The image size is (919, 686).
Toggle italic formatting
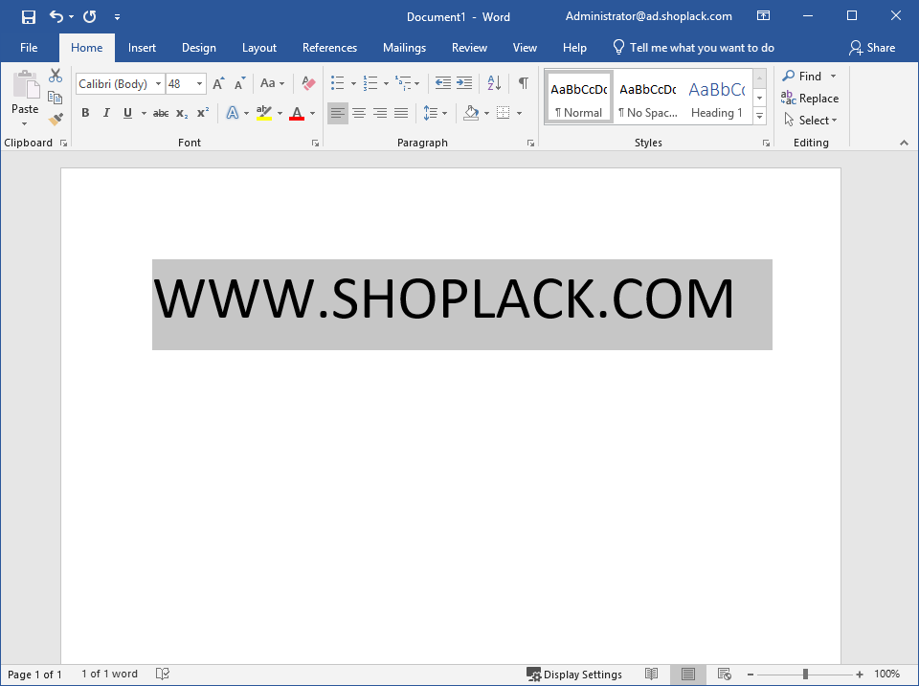(106, 113)
